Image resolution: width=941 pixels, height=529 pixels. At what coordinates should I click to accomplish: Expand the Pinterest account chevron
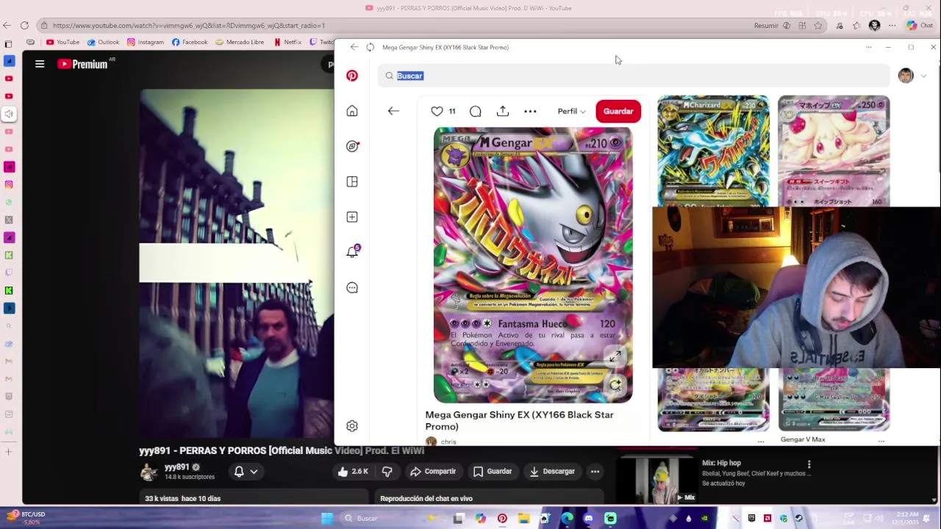[923, 76]
